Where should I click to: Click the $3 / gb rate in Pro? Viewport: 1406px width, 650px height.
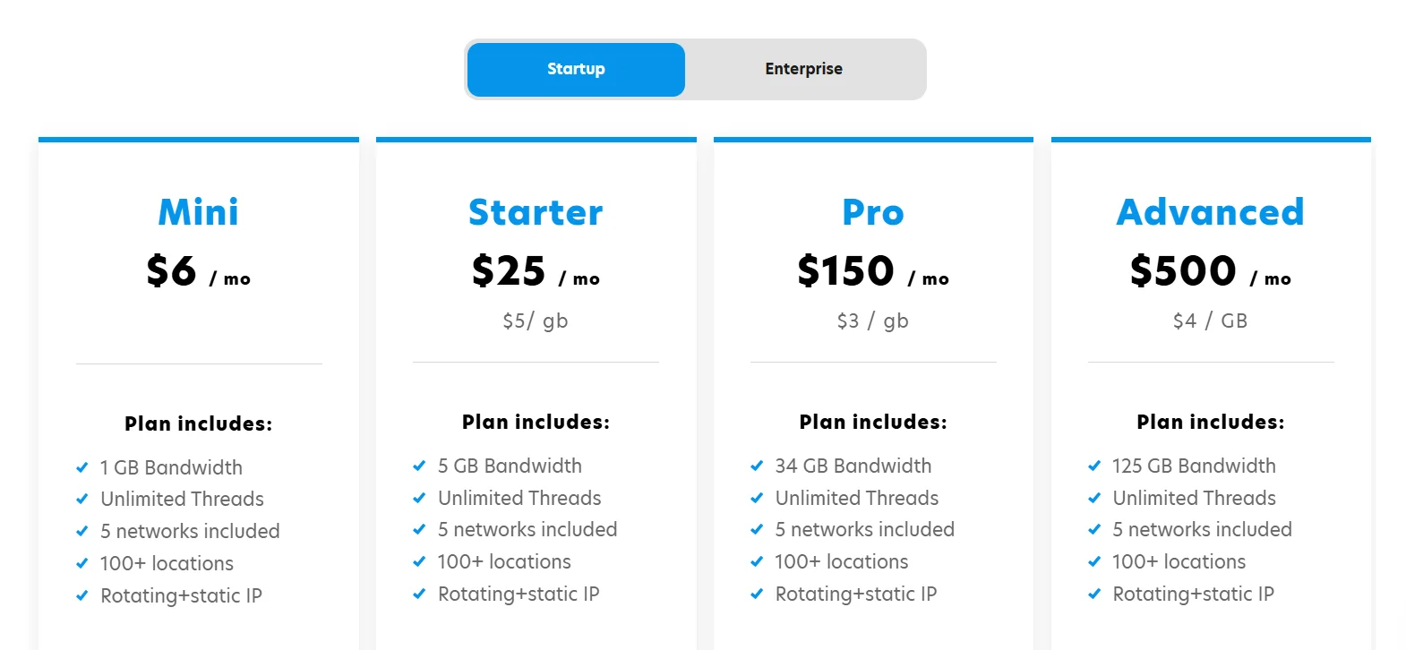(x=873, y=321)
